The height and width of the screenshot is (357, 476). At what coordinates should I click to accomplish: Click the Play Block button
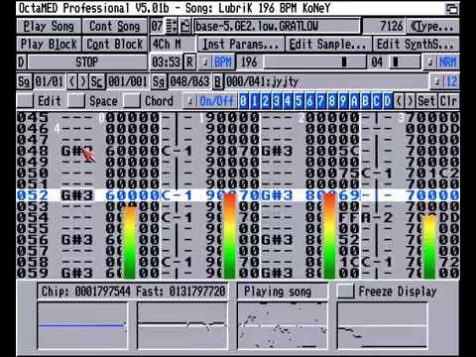click(49, 44)
